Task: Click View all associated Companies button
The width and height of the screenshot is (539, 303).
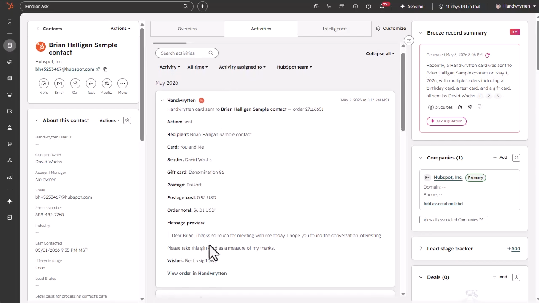Action: pos(454,220)
